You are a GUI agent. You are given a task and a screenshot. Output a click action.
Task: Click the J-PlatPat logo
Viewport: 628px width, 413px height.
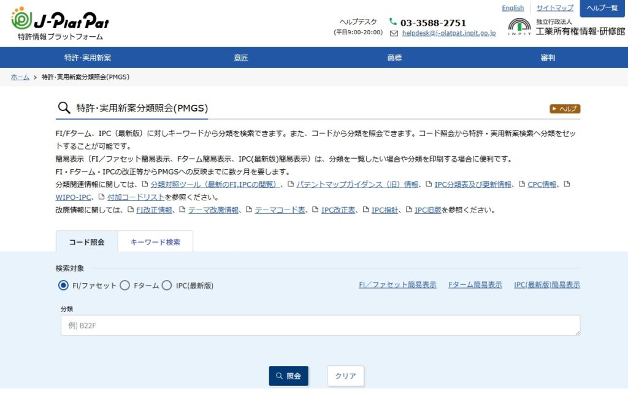[60, 23]
